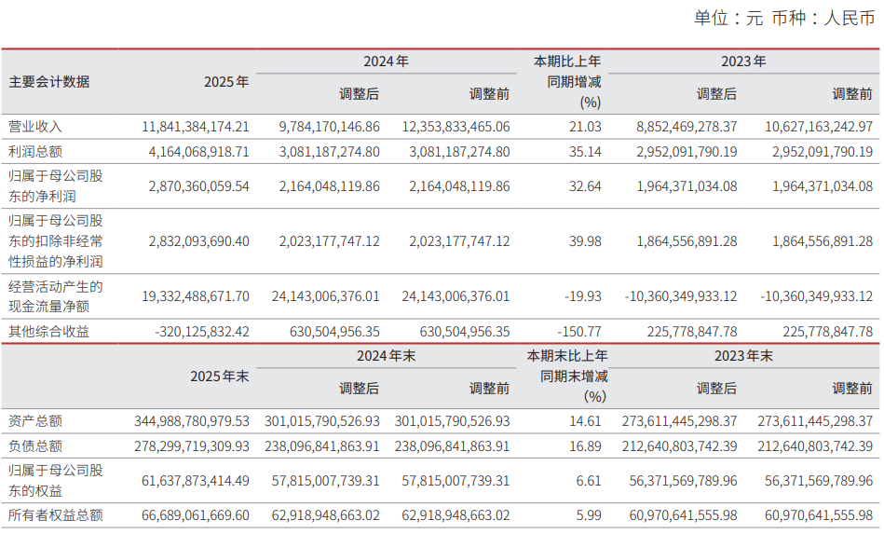Click value 2,832,093,690.40 in 2025 column
The height and width of the screenshot is (534, 884).
click(x=198, y=241)
